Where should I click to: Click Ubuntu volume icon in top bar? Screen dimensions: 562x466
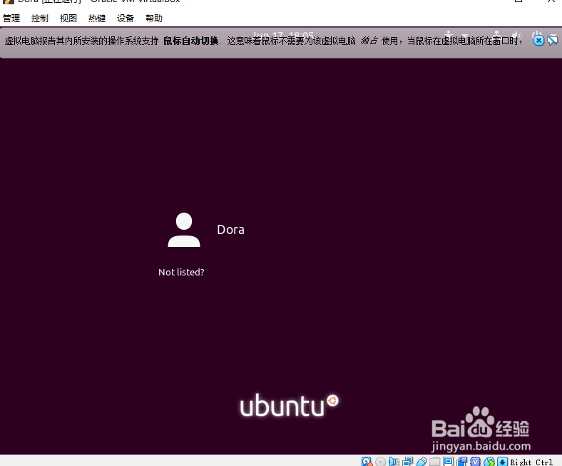click(x=516, y=34)
